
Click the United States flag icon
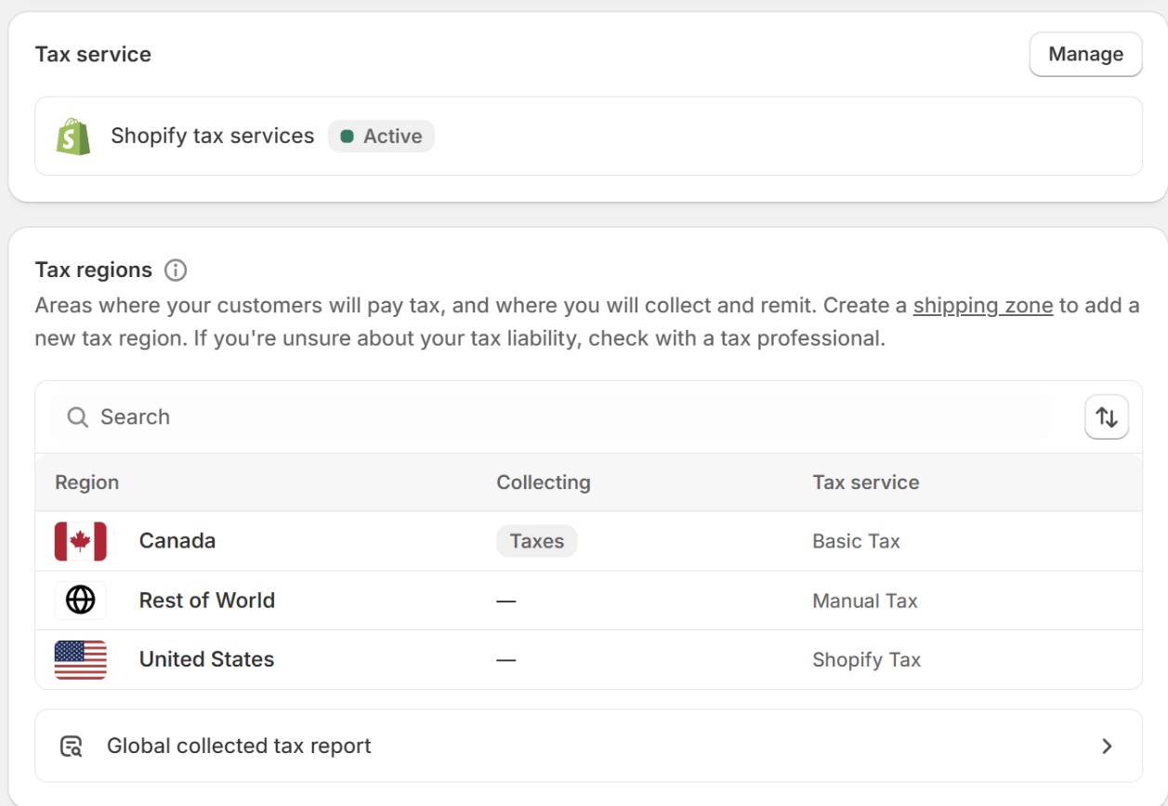81,660
